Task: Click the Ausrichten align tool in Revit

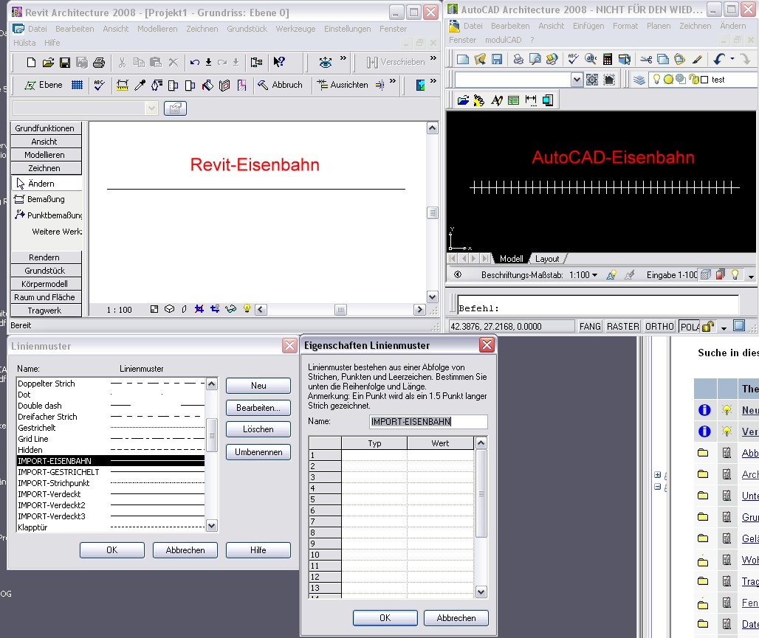Action: click(x=343, y=85)
